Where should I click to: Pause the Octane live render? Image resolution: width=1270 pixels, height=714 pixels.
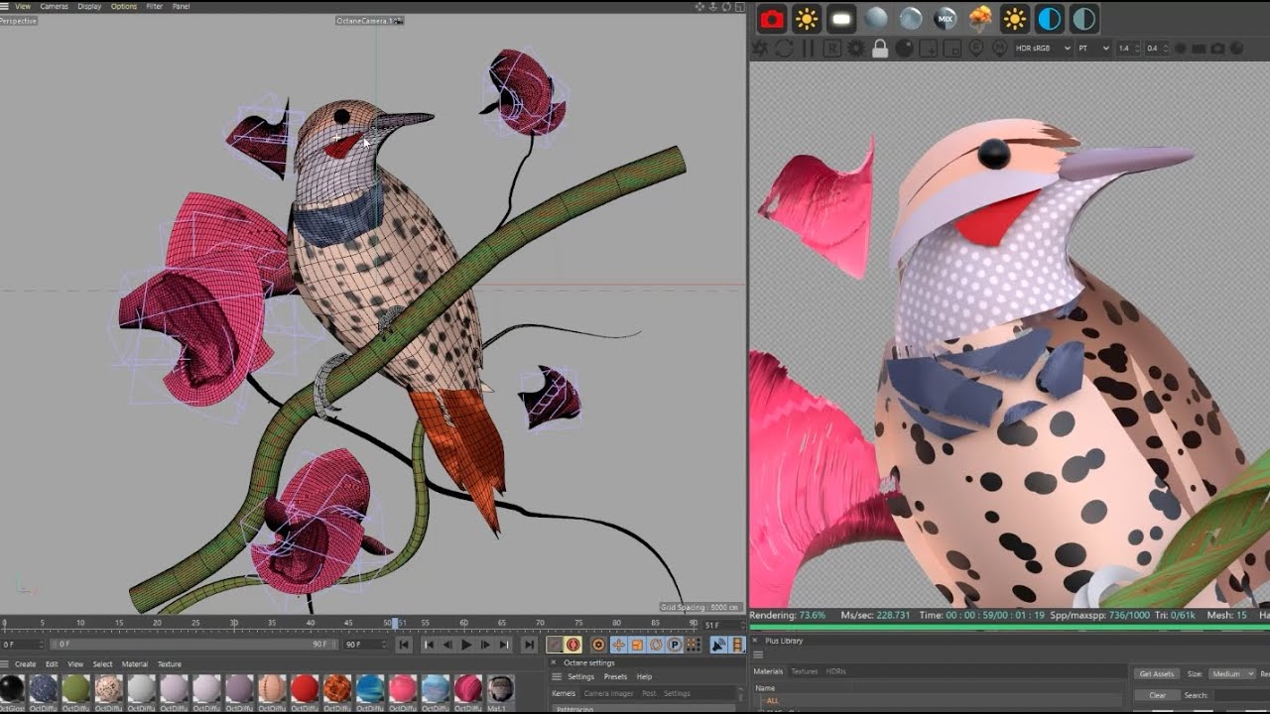(x=808, y=48)
